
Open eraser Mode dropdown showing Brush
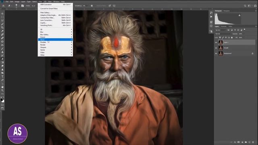point(34,6)
